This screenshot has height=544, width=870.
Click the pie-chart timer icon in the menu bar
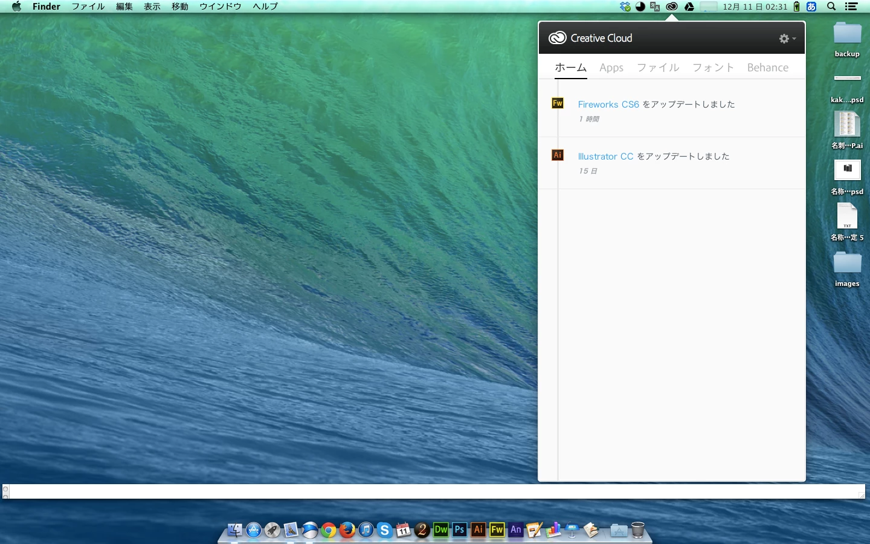[x=640, y=7]
